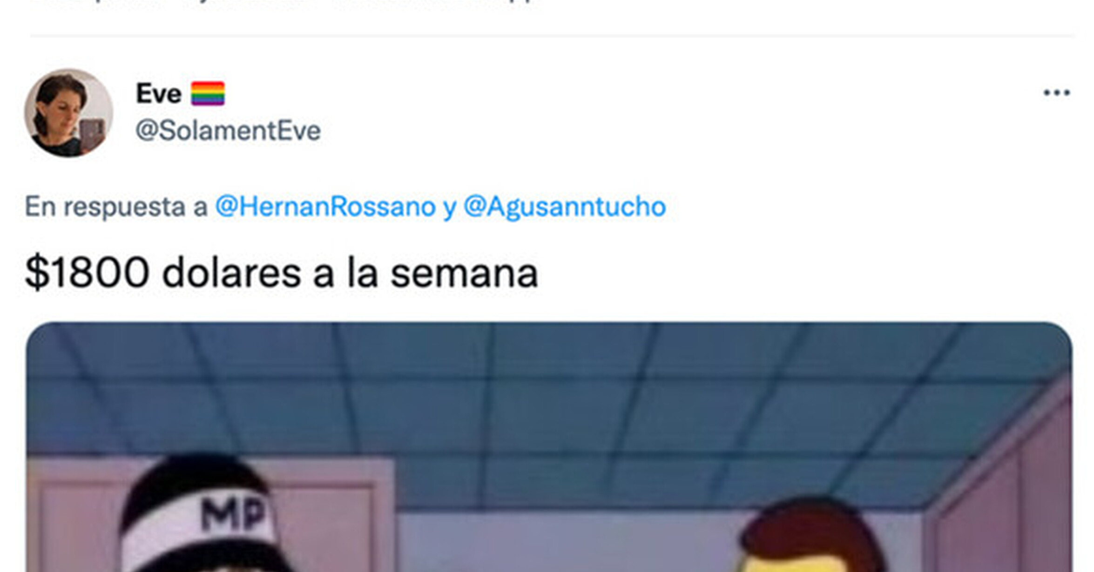The image size is (1094, 572).
Task: Open the attached Simpsons meme image
Action: [x=549, y=447]
